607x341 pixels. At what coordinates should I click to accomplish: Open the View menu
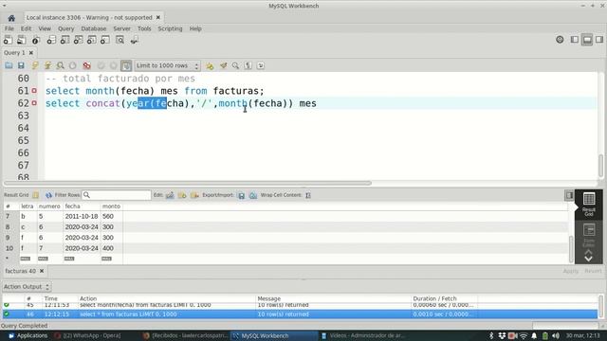tap(45, 28)
